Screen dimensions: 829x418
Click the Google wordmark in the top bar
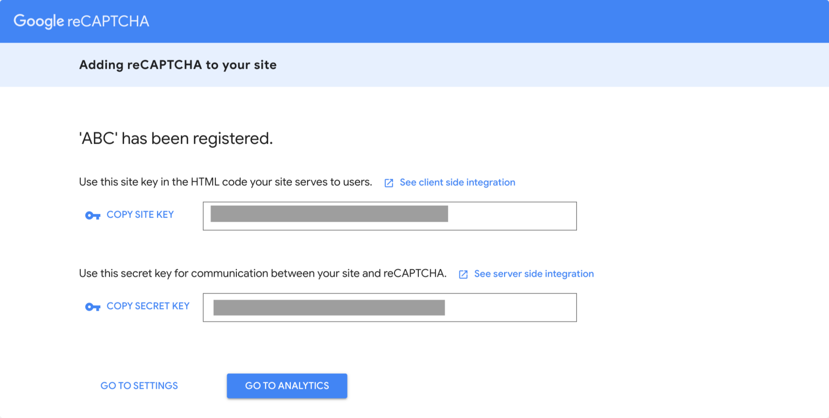click(x=39, y=21)
